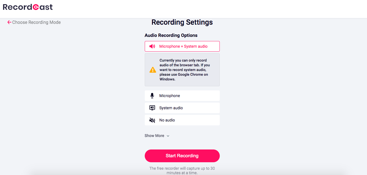
Task: Start Recording with the pink button
Action: tap(182, 156)
